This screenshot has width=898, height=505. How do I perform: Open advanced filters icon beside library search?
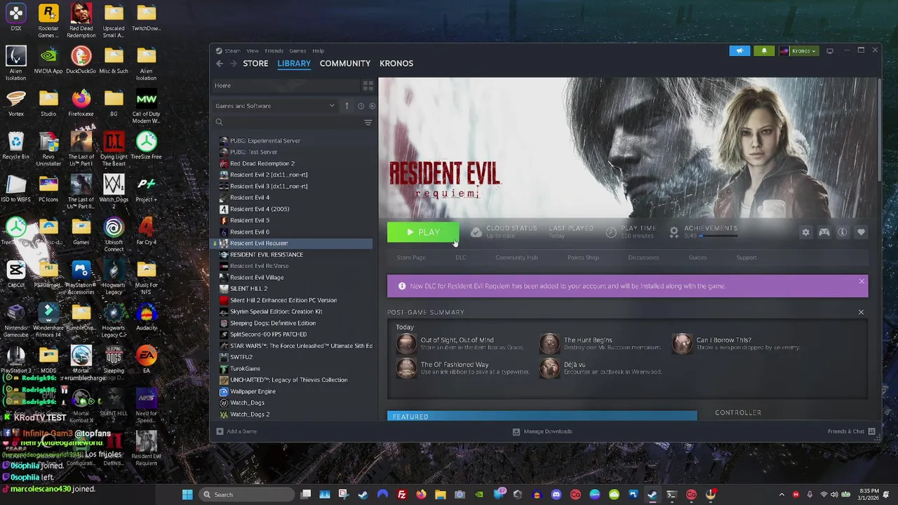coord(368,123)
